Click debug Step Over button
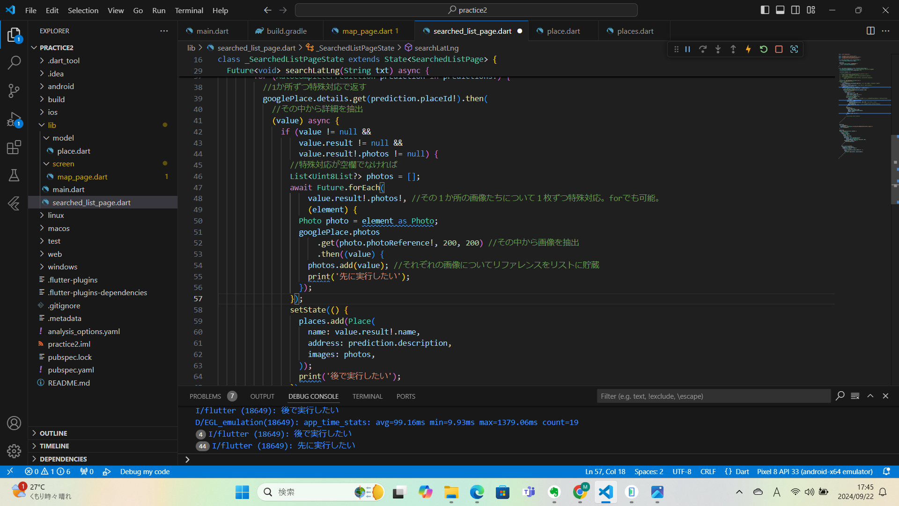This screenshot has height=506, width=899. [x=703, y=49]
